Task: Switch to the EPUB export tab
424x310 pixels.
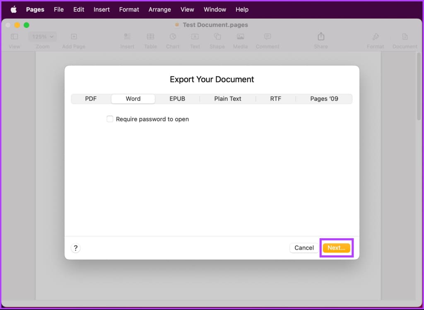Action: pos(177,99)
